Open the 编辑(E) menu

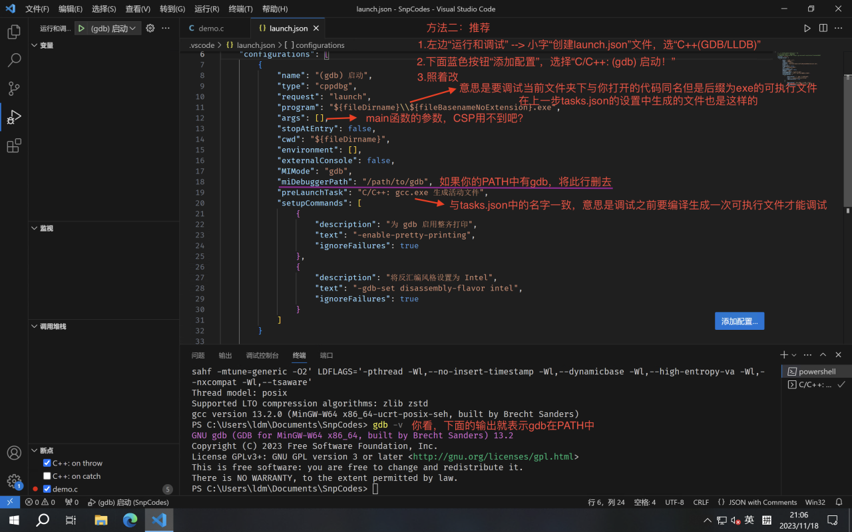click(71, 9)
